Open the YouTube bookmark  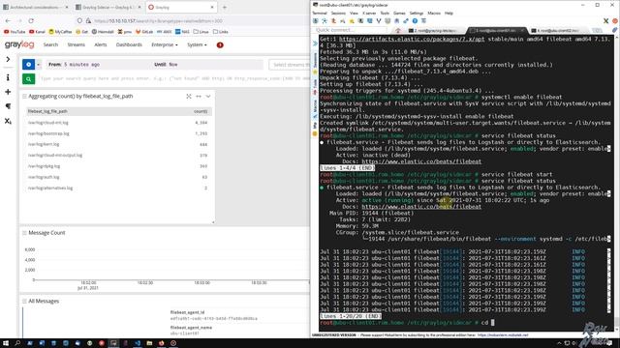[x=15, y=32]
